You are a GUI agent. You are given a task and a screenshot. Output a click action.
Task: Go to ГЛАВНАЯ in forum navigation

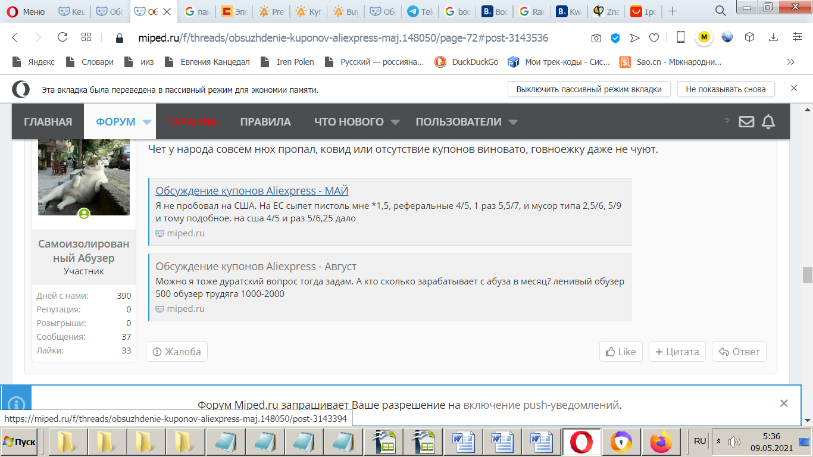pyautogui.click(x=48, y=122)
